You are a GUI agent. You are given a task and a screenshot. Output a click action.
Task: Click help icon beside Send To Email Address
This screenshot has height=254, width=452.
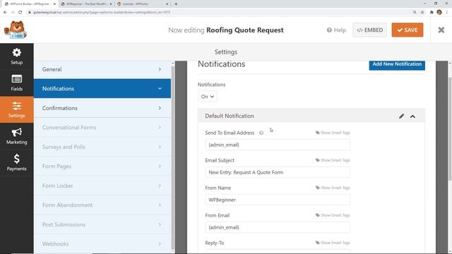pos(261,133)
